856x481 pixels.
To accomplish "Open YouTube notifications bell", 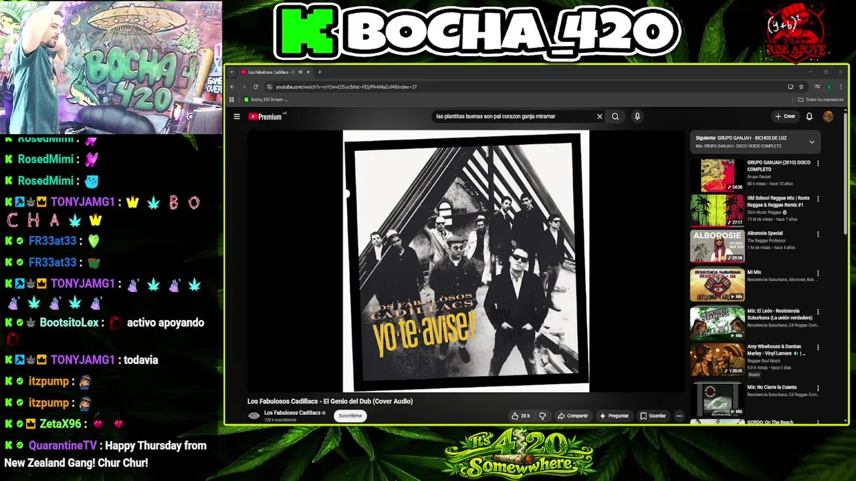I will [809, 116].
